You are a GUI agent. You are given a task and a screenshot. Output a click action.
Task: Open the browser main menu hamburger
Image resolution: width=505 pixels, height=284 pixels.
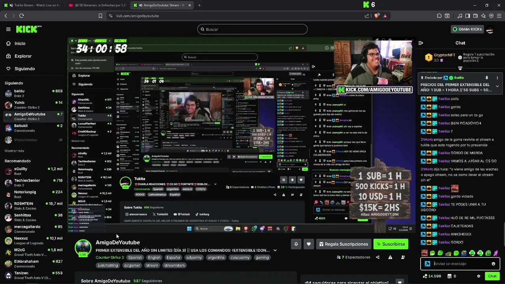click(x=499, y=16)
